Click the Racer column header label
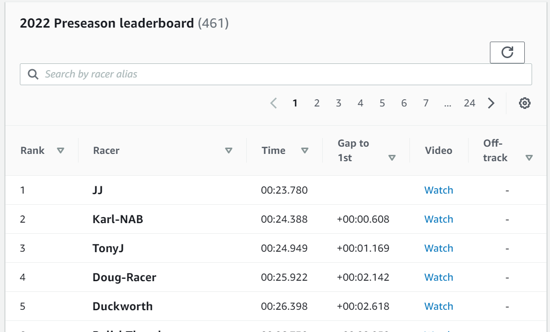 (x=106, y=151)
